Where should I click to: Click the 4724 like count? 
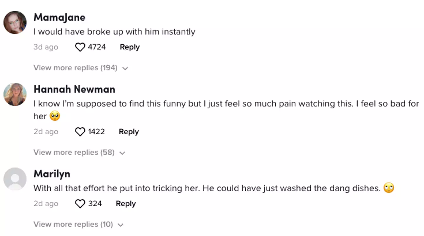tap(97, 47)
